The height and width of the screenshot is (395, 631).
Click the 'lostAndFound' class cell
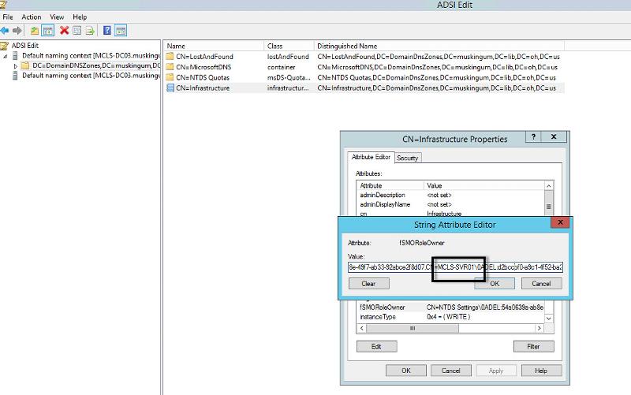[x=288, y=57]
